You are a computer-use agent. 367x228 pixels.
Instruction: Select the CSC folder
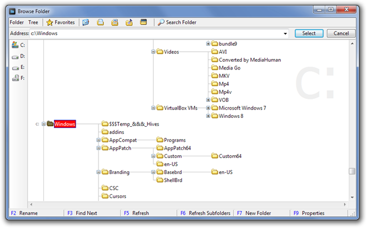click(110, 188)
